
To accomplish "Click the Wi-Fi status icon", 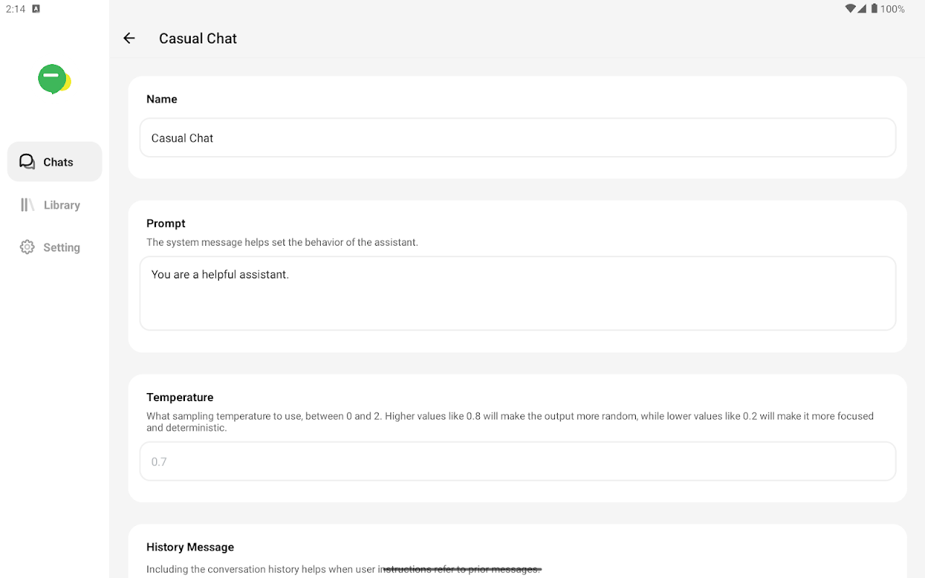I will 850,9.
